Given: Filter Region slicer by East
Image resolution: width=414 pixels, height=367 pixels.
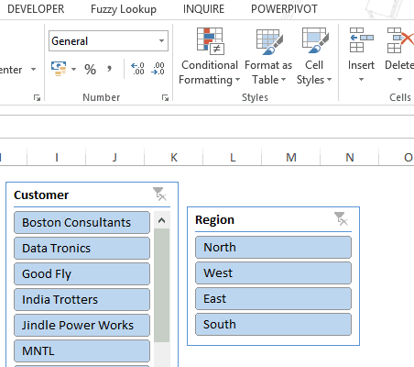Looking at the screenshot, I should tap(273, 298).
